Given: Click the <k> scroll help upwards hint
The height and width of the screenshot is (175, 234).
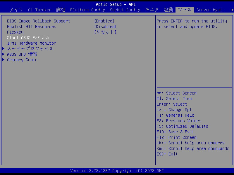Looking at the screenshot, I should pyautogui.click(x=191, y=143).
